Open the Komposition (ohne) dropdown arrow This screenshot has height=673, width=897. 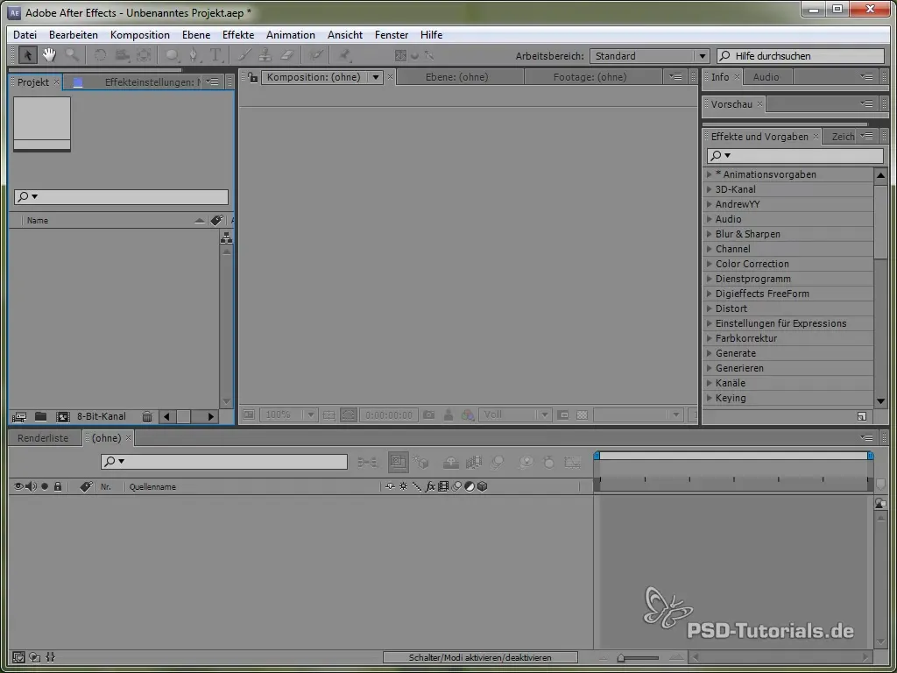coord(376,77)
